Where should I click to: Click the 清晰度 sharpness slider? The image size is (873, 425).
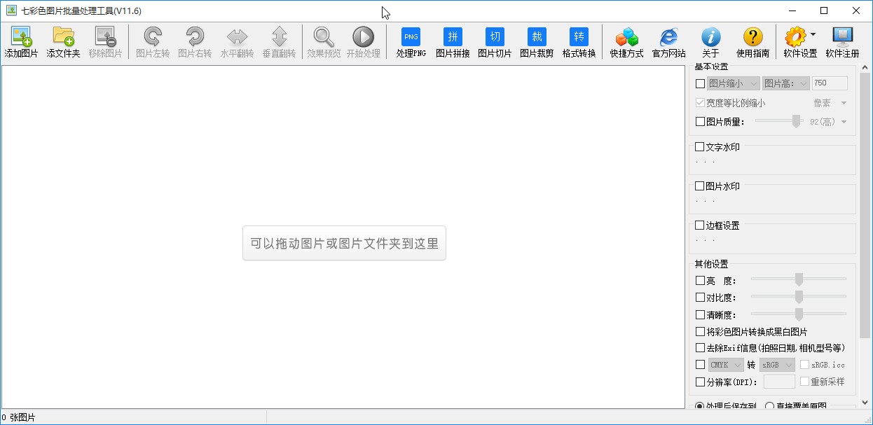click(x=799, y=314)
